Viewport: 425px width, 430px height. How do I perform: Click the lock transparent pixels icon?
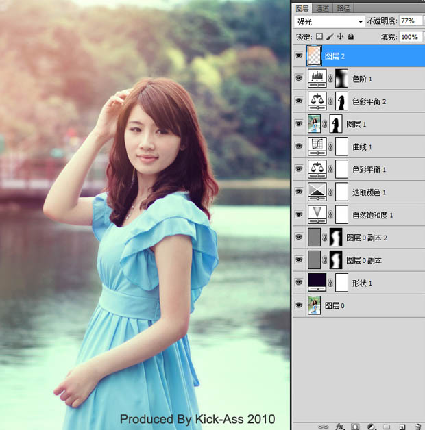(319, 36)
